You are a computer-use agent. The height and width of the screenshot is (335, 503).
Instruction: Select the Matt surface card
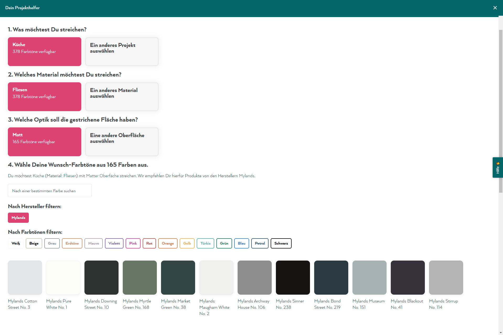pyautogui.click(x=45, y=142)
